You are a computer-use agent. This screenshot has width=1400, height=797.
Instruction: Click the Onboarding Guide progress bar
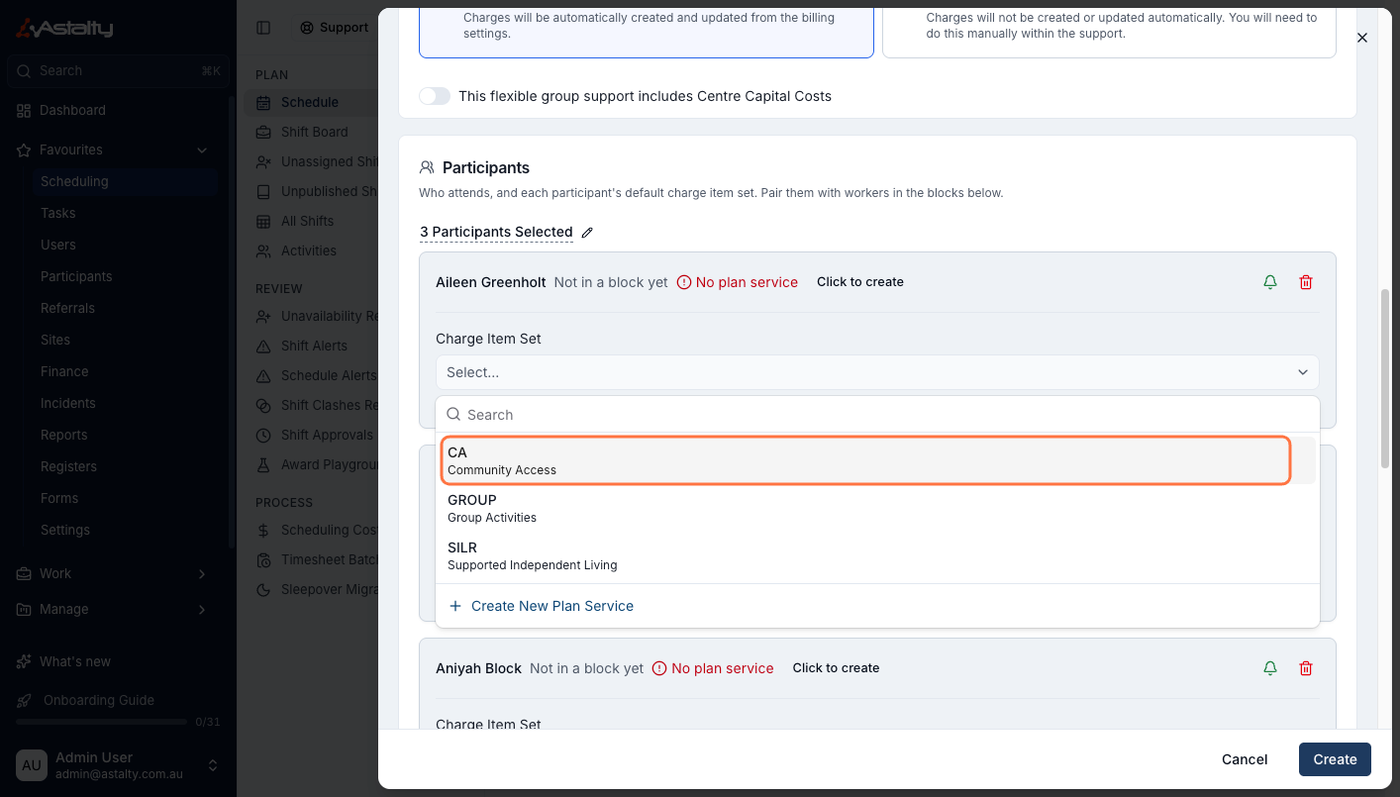(100, 722)
